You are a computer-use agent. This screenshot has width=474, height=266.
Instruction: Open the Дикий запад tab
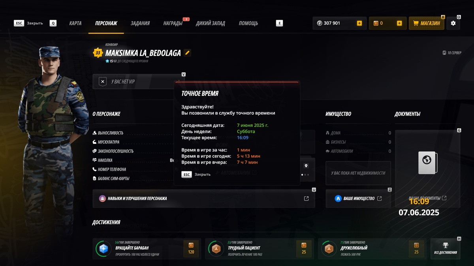[x=211, y=23]
